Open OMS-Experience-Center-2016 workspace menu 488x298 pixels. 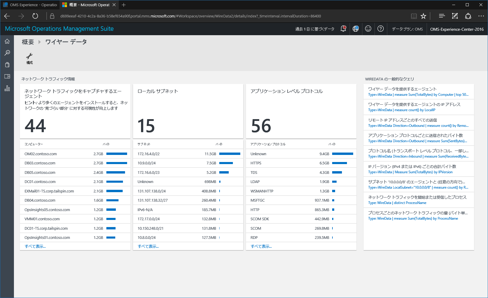(457, 29)
